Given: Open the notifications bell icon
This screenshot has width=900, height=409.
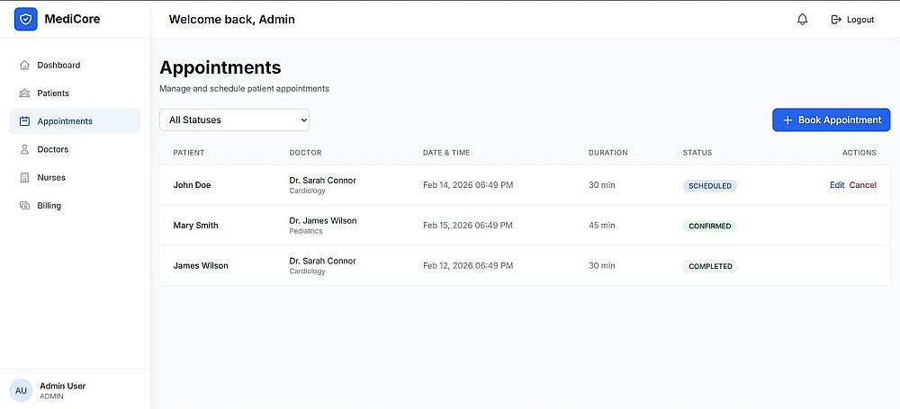Looking at the screenshot, I should (x=803, y=20).
